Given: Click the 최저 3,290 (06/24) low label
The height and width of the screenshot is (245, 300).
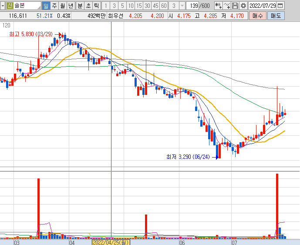Looking at the screenshot, I should (x=188, y=157).
